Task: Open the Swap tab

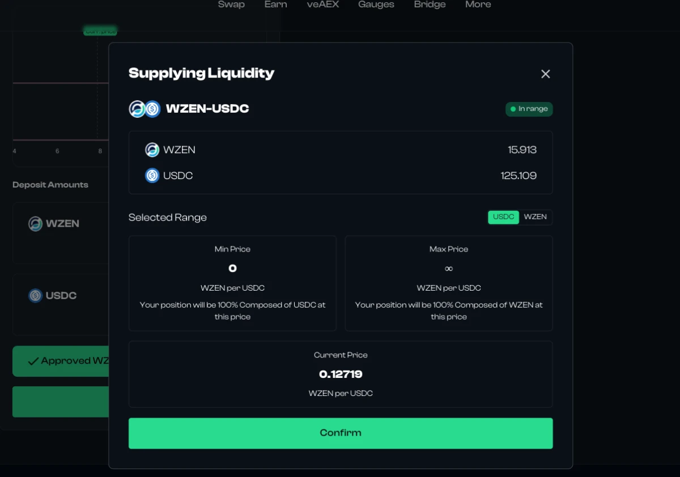Action: point(231,5)
